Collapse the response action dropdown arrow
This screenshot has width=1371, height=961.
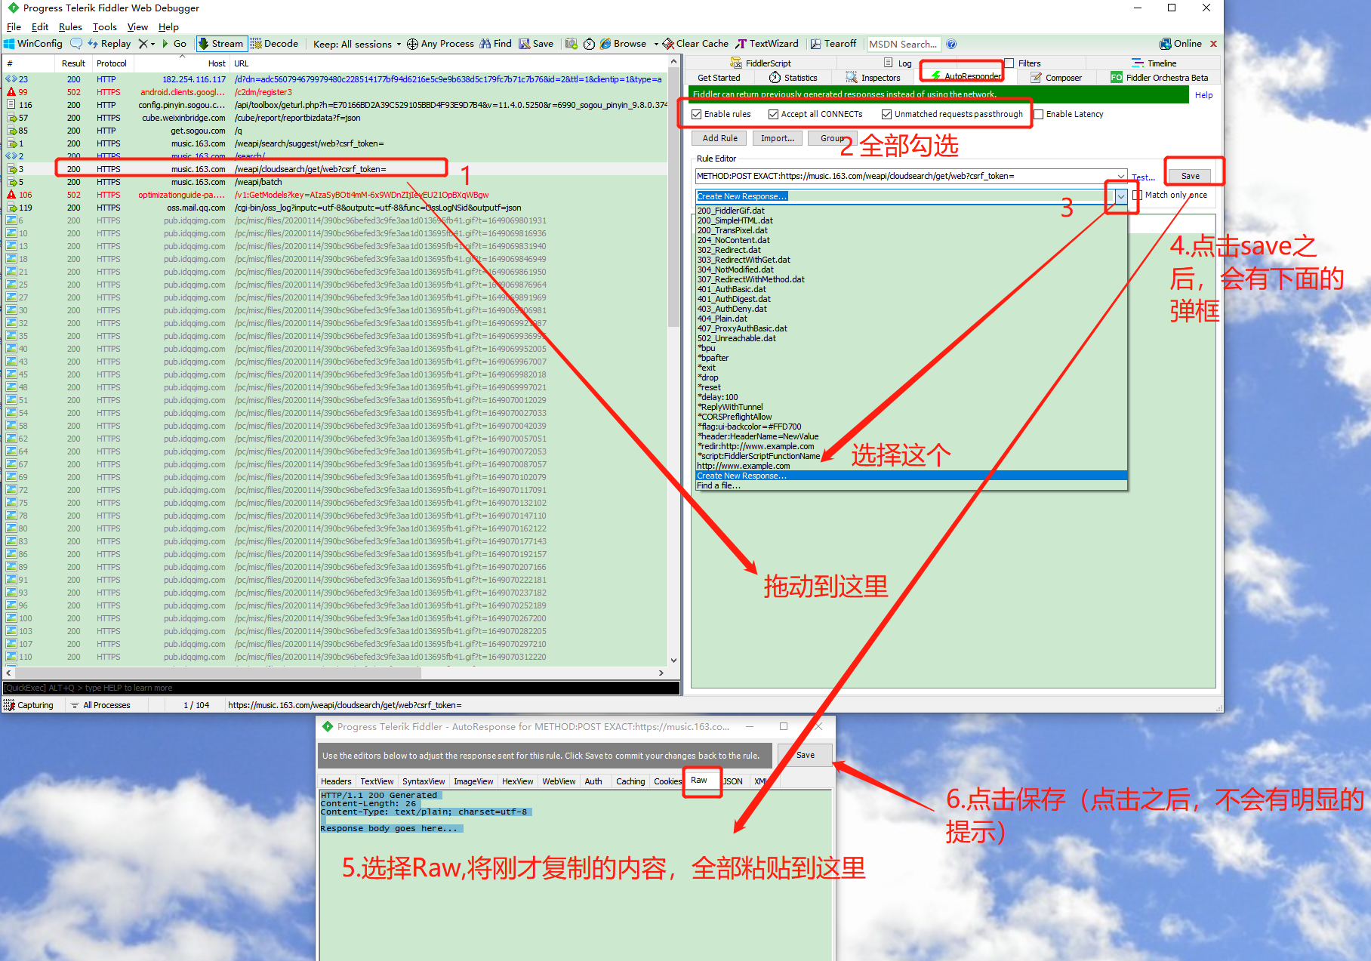tap(1121, 196)
